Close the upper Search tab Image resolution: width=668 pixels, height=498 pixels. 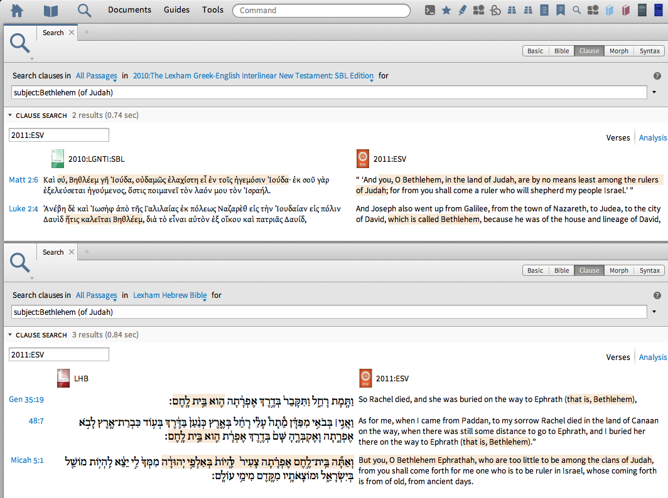pyautogui.click(x=72, y=33)
